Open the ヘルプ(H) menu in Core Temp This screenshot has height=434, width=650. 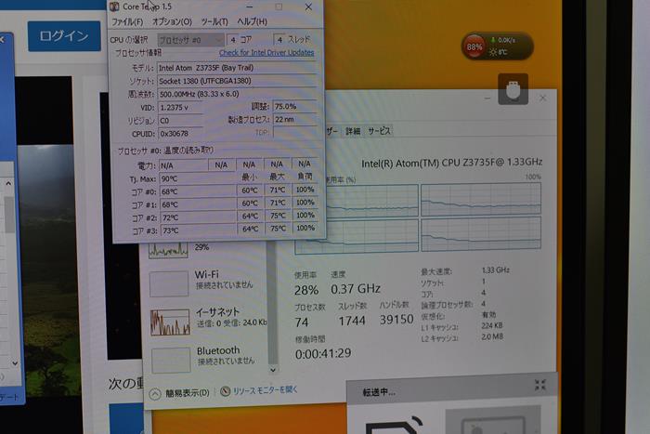[252, 21]
